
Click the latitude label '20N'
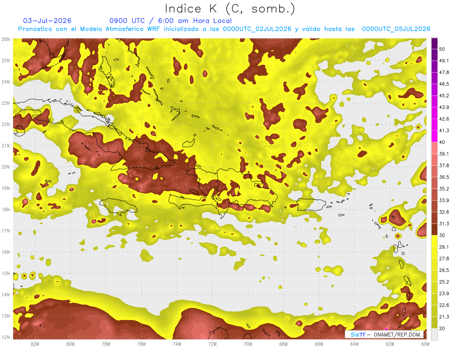click(5, 167)
